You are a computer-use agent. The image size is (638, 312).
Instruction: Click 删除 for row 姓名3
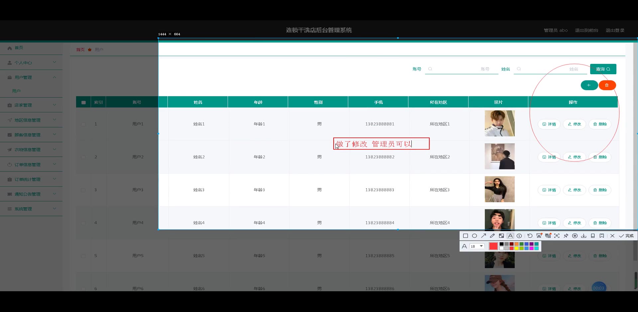point(600,190)
